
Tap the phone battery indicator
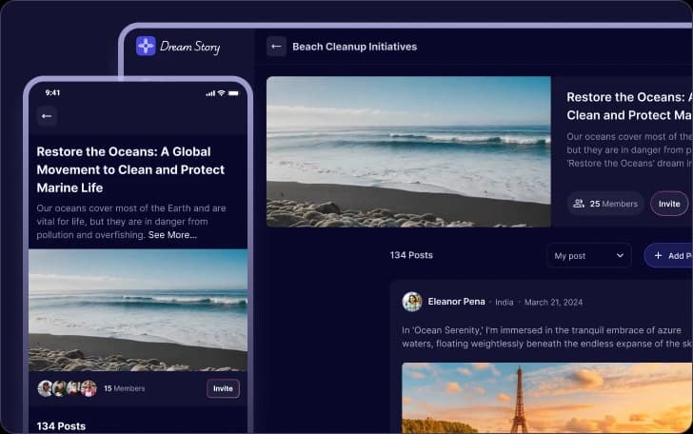pyautogui.click(x=233, y=93)
